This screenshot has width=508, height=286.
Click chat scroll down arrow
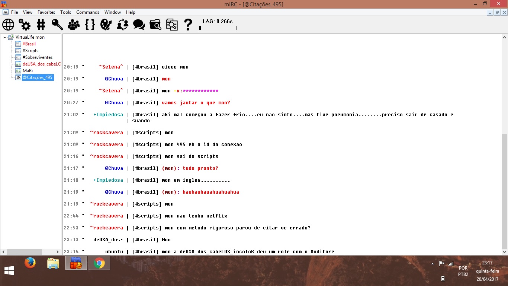(505, 252)
